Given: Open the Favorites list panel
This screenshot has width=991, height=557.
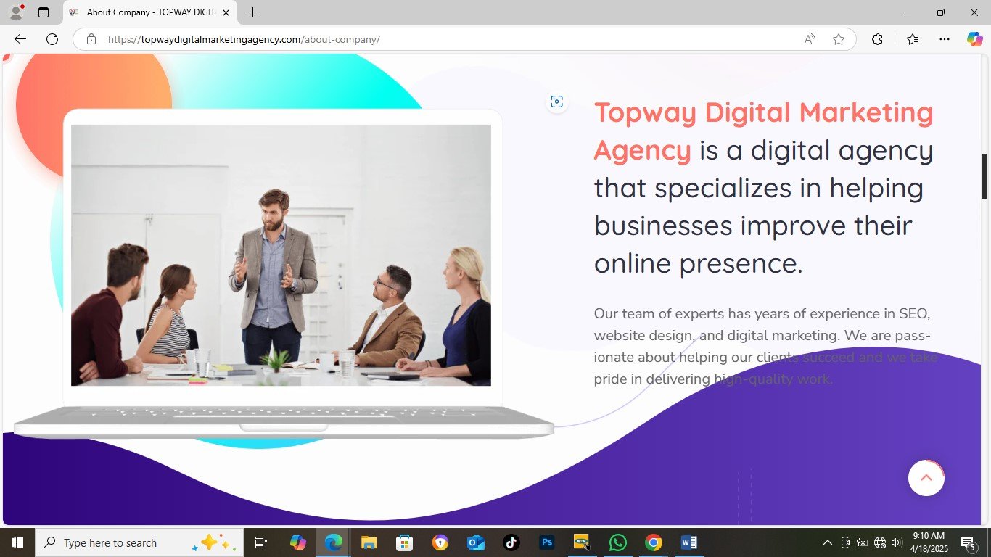Looking at the screenshot, I should coord(913,39).
